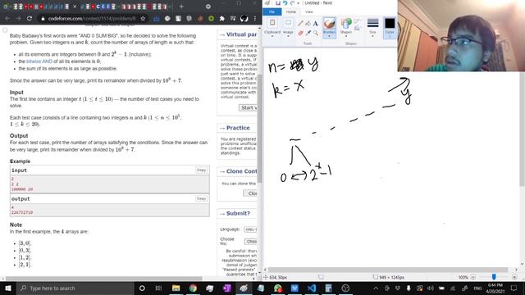Select the Eraser tool in Paint
525x295 pixels.
(x=300, y=33)
